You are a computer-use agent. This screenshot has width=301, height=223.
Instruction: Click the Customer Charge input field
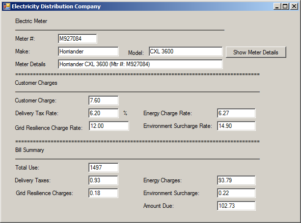(x=104, y=100)
